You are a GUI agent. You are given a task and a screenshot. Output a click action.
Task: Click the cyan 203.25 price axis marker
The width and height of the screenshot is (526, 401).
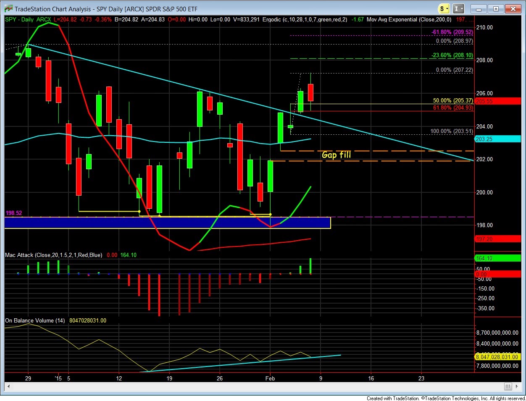coord(497,139)
